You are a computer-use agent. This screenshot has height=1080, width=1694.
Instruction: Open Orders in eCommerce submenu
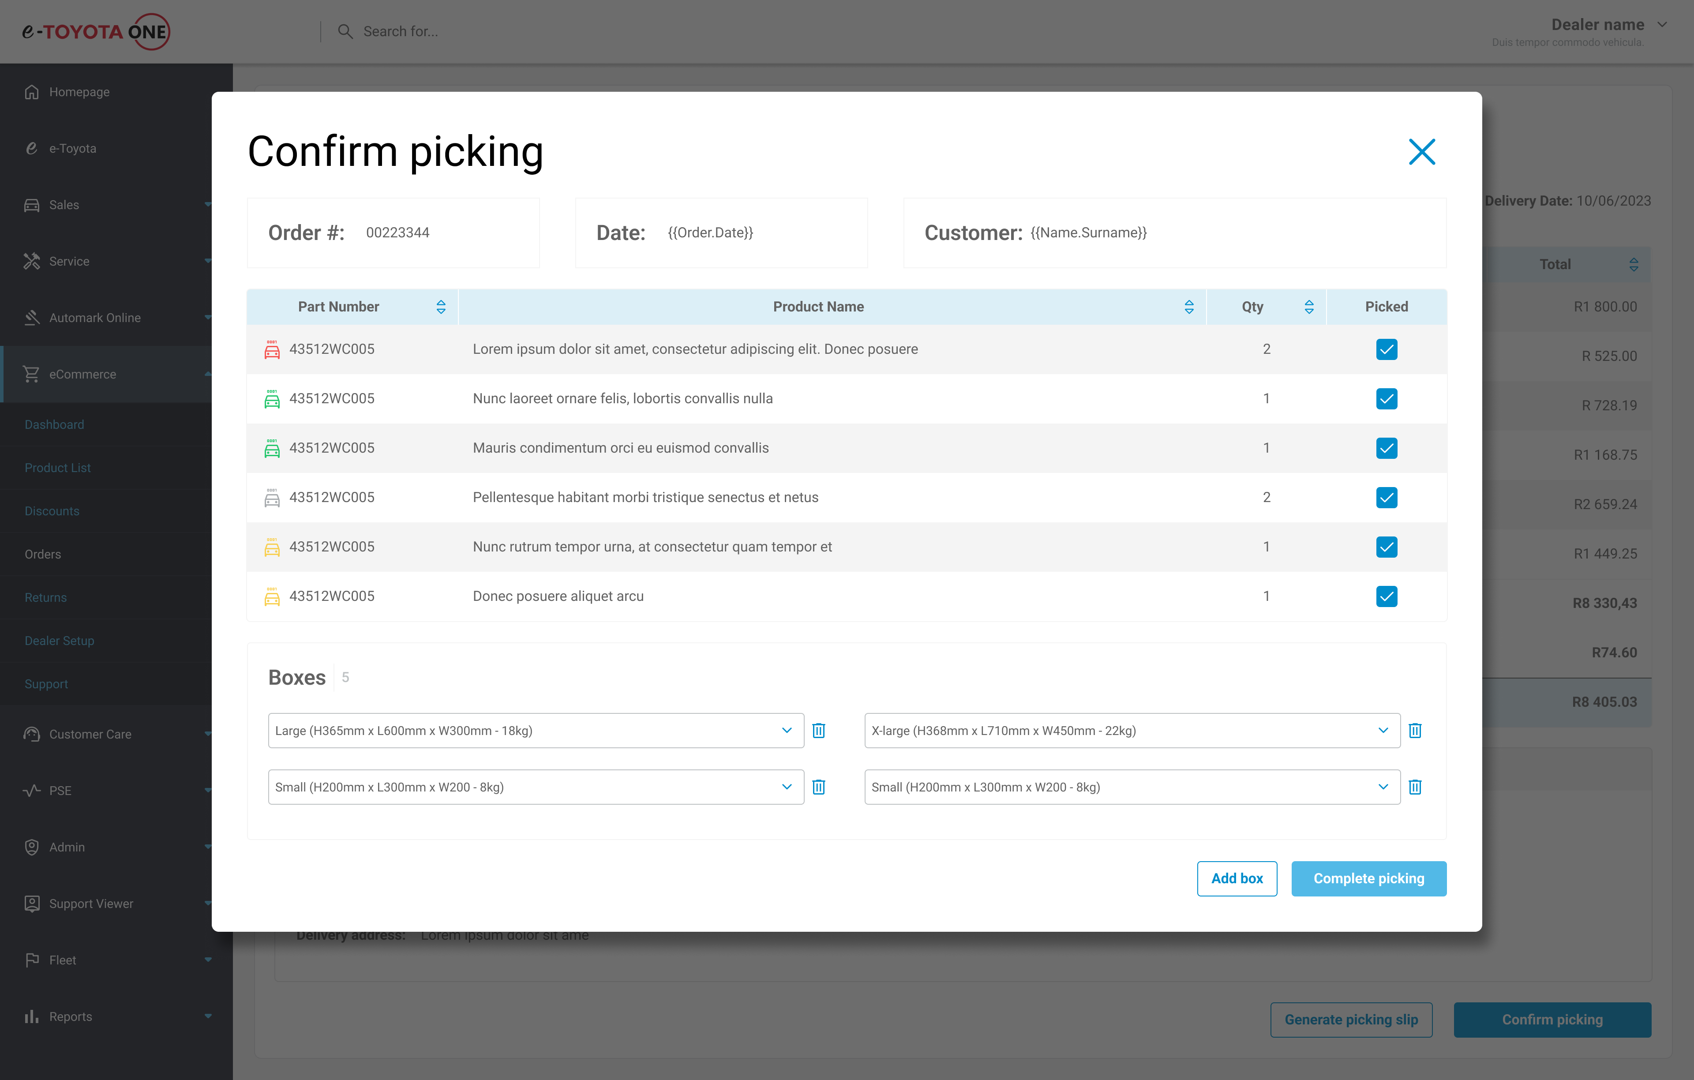tap(43, 555)
